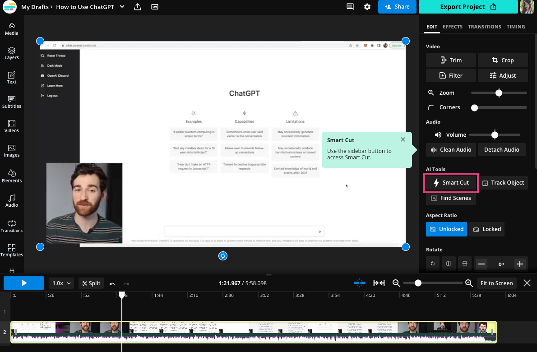Click the Volume slider handle
The height and width of the screenshot is (352, 537).
tap(495, 135)
